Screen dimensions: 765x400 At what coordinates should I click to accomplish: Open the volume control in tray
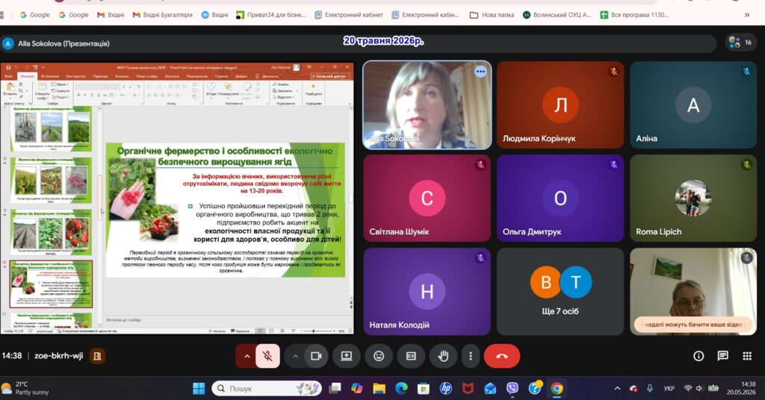point(699,388)
